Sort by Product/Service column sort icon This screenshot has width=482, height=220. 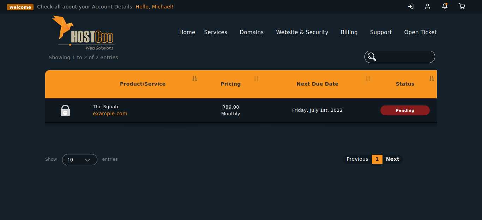pyautogui.click(x=194, y=78)
